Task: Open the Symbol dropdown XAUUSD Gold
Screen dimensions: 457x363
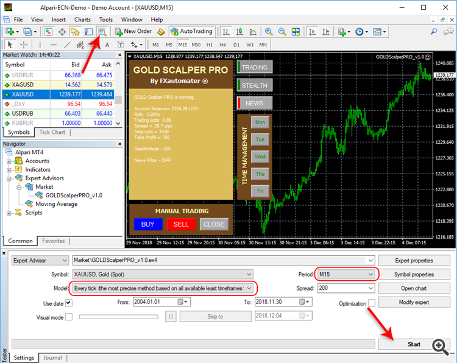Action: coord(163,274)
